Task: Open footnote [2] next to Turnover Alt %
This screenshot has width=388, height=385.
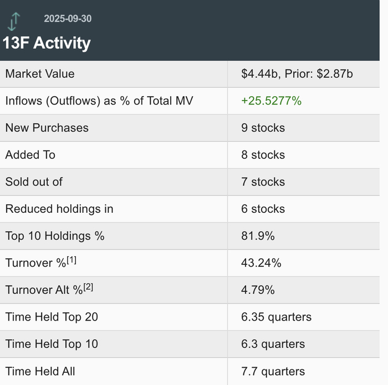Action: [x=88, y=287]
